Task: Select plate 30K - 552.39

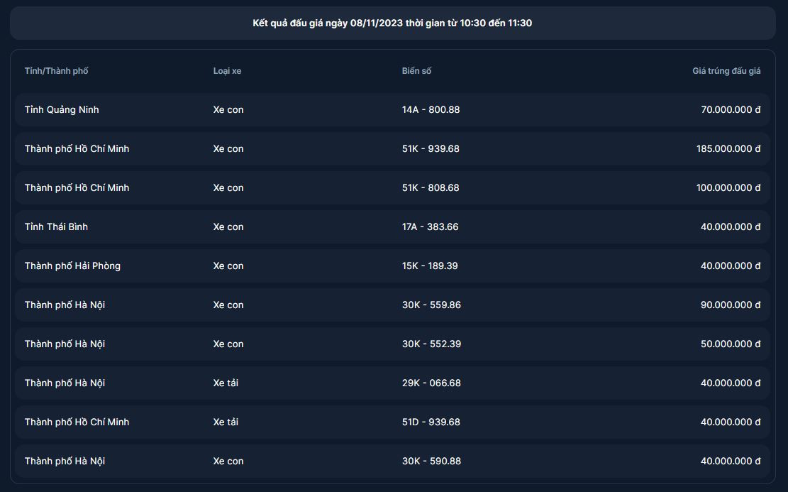Action: (x=431, y=344)
